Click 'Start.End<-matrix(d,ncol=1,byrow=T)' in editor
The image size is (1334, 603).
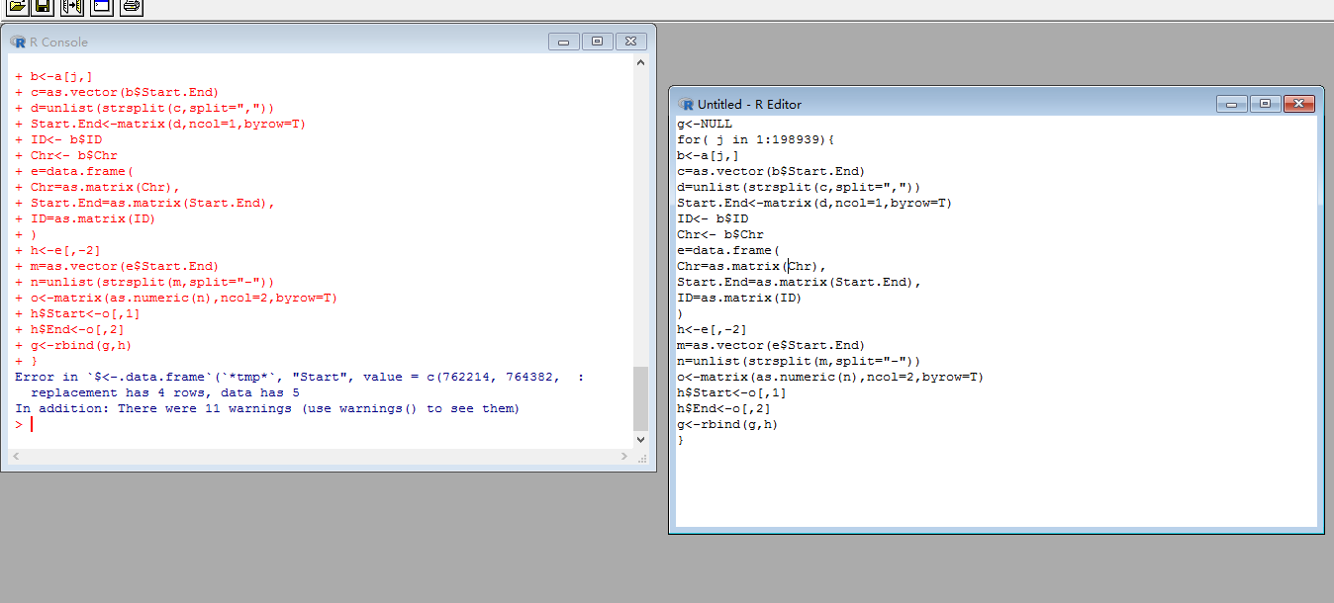tap(814, 203)
